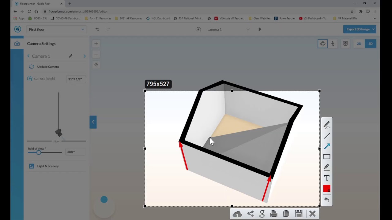Click the camera height slider handle

[x=59, y=133]
